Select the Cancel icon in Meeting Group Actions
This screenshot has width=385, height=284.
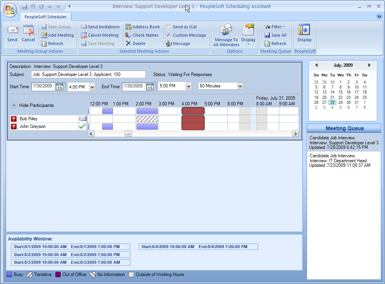tap(28, 34)
